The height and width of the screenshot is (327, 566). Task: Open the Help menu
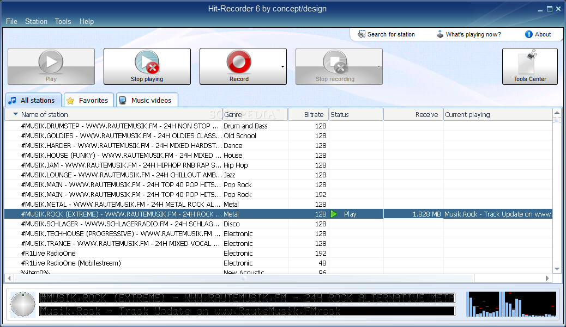click(87, 22)
